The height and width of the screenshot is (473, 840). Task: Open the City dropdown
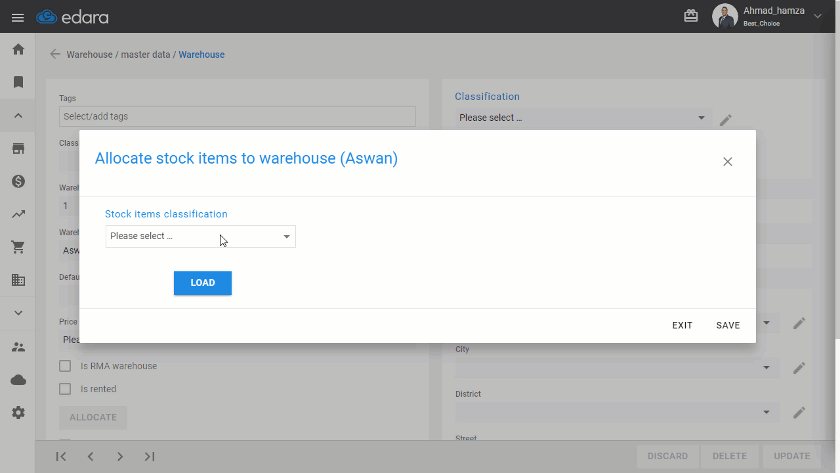[x=618, y=368]
